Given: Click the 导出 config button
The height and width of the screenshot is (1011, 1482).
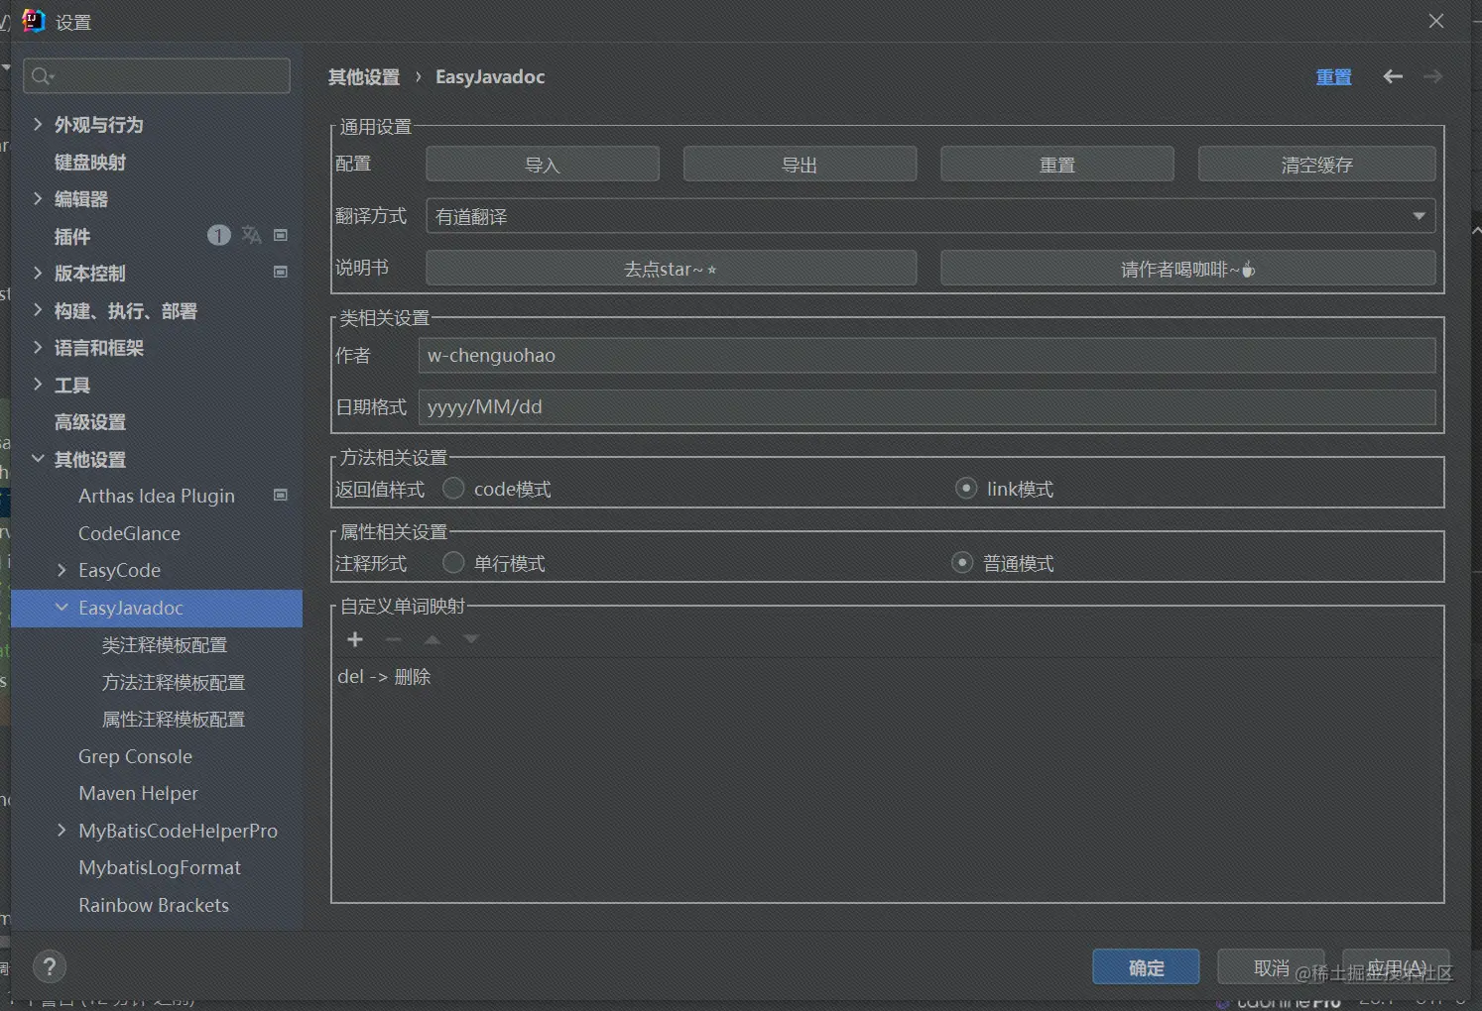Looking at the screenshot, I should [x=800, y=165].
